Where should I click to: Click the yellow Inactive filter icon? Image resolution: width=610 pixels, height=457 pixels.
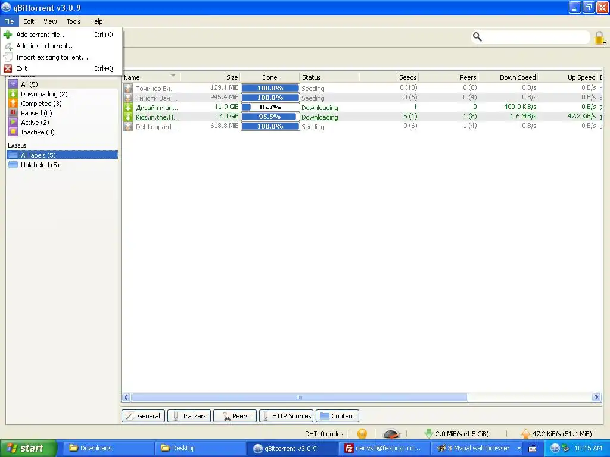tap(13, 132)
